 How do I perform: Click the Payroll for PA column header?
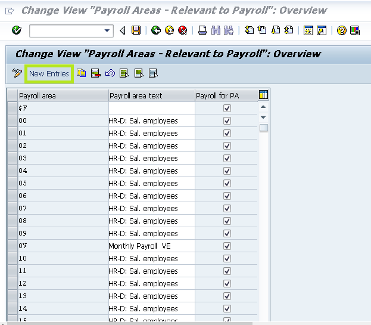click(x=226, y=95)
